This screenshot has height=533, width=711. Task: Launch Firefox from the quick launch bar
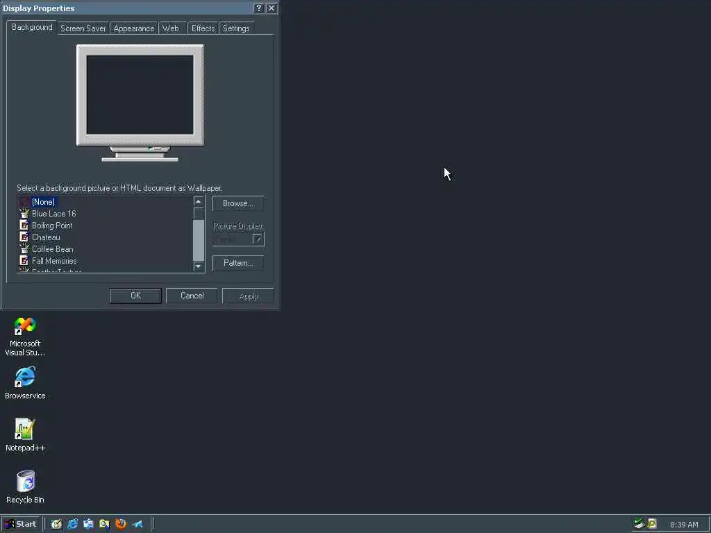tap(121, 524)
